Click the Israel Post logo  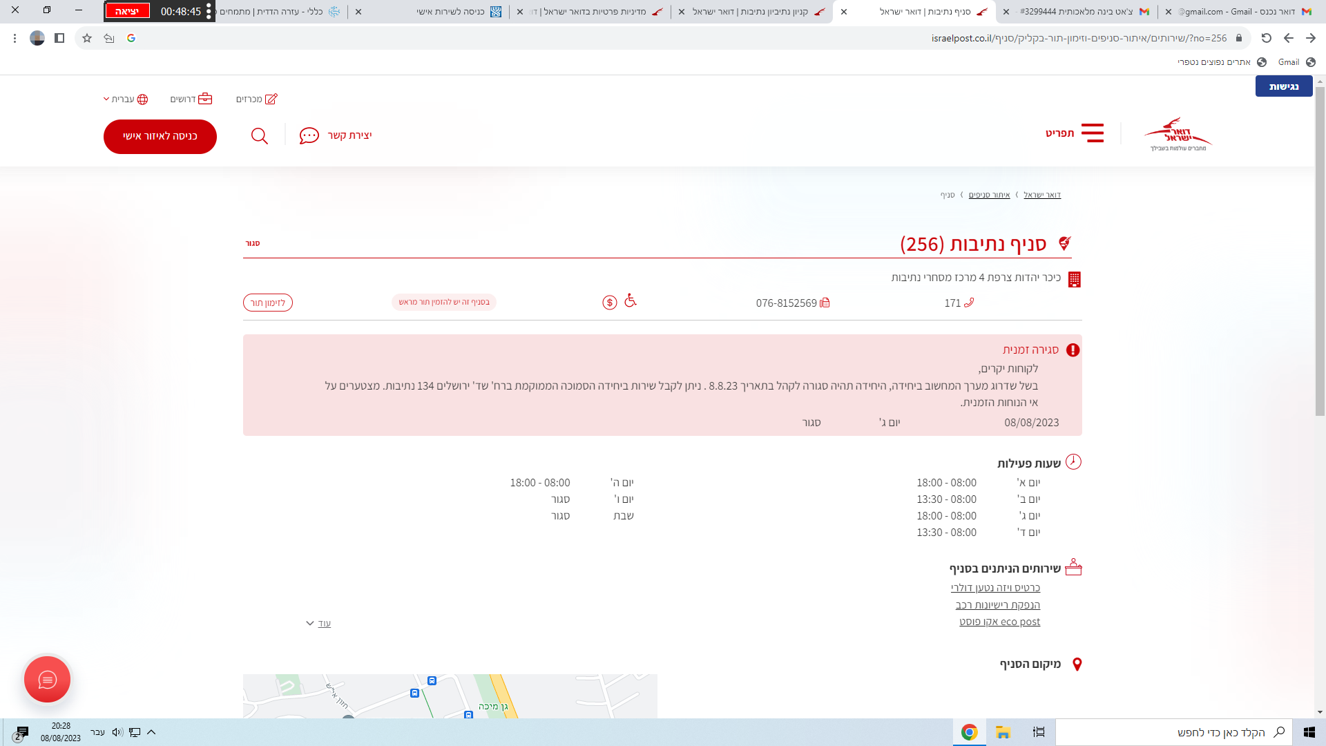[1178, 134]
